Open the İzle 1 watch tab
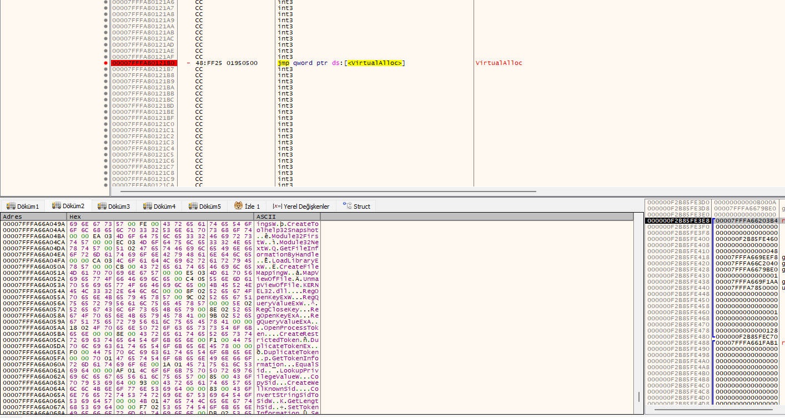 247,206
